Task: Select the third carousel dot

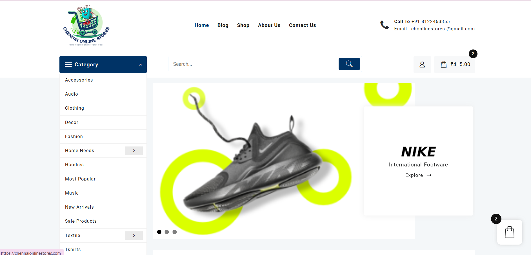Action: [x=175, y=232]
